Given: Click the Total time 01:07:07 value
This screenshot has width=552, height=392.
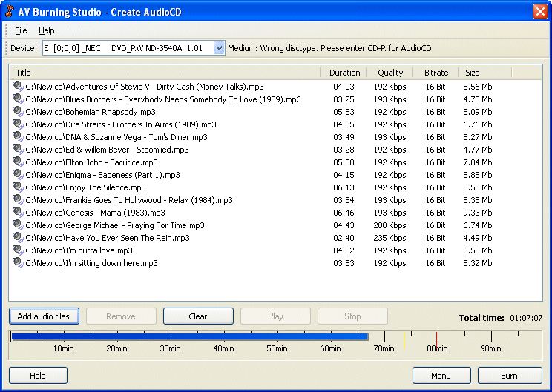Looking at the screenshot, I should (x=526, y=318).
